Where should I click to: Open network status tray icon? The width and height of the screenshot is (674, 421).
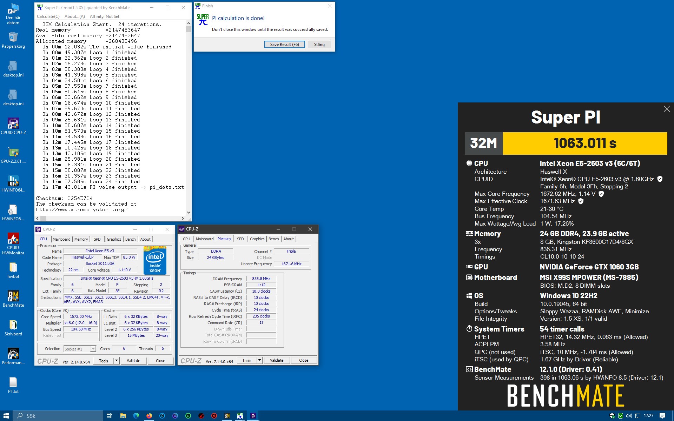pyautogui.click(x=637, y=416)
